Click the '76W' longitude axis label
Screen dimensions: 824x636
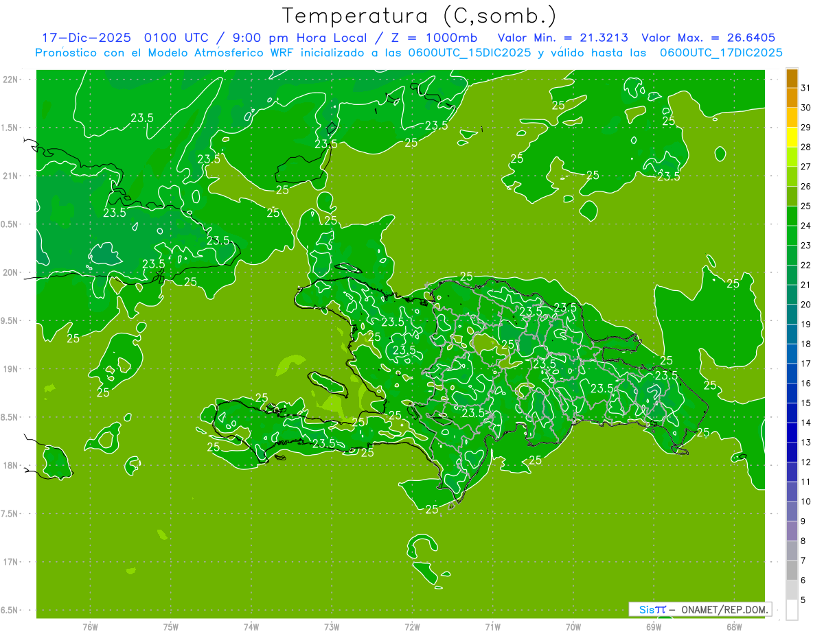click(x=90, y=626)
